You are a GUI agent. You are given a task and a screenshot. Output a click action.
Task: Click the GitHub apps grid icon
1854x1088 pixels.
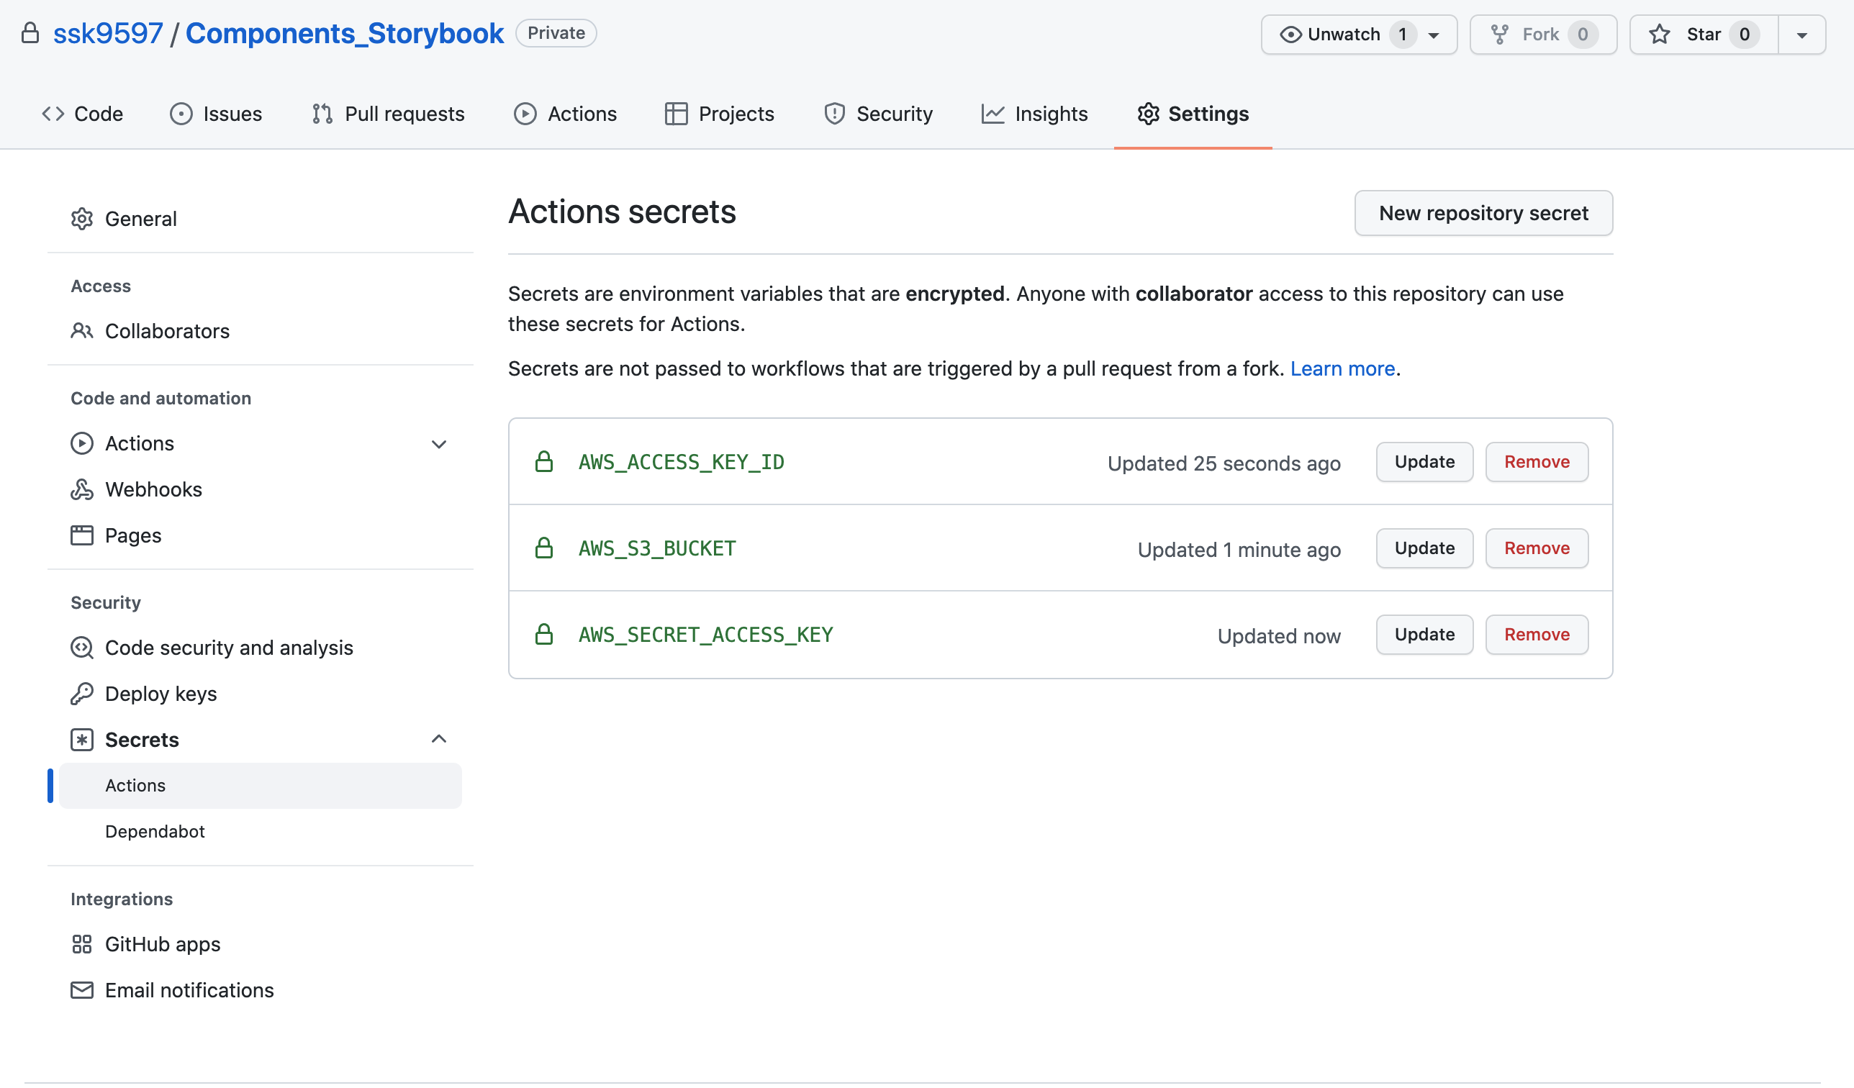pyautogui.click(x=81, y=944)
